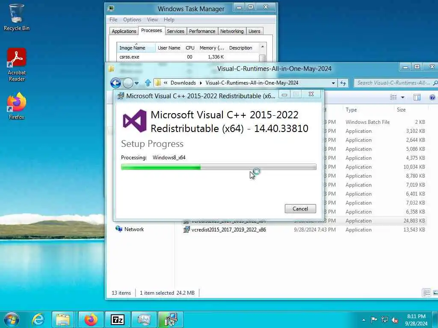Switch to Firefox in the taskbar
This screenshot has height=328, width=438.
[x=91, y=319]
